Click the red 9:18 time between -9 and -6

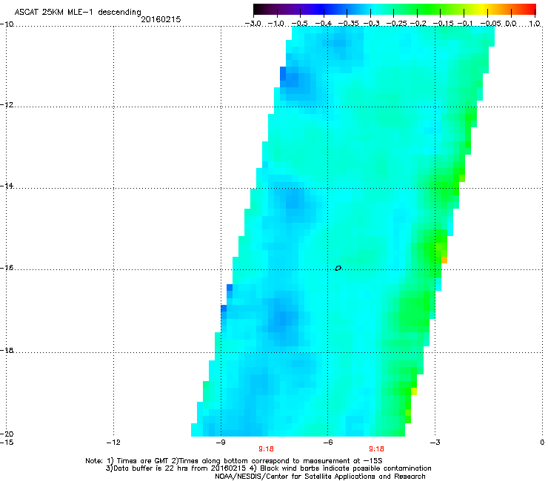pyautogui.click(x=267, y=449)
